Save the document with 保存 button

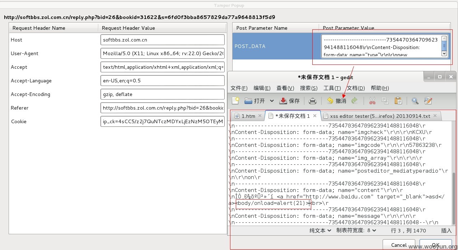(290, 101)
